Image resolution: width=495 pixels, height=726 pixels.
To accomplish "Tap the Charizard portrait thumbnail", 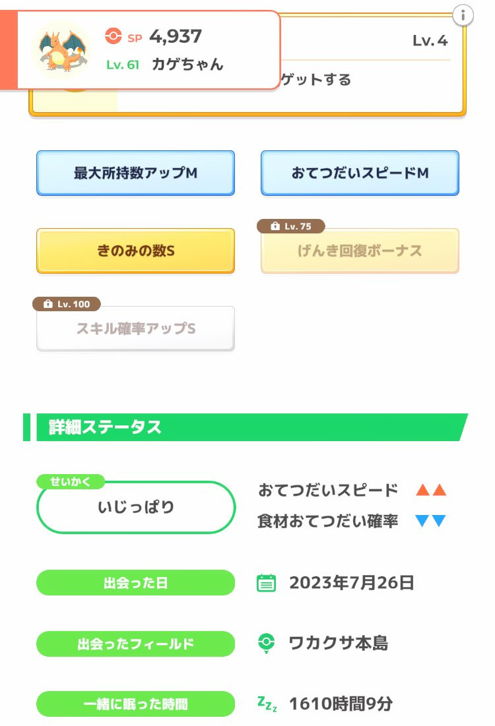I will (63, 49).
